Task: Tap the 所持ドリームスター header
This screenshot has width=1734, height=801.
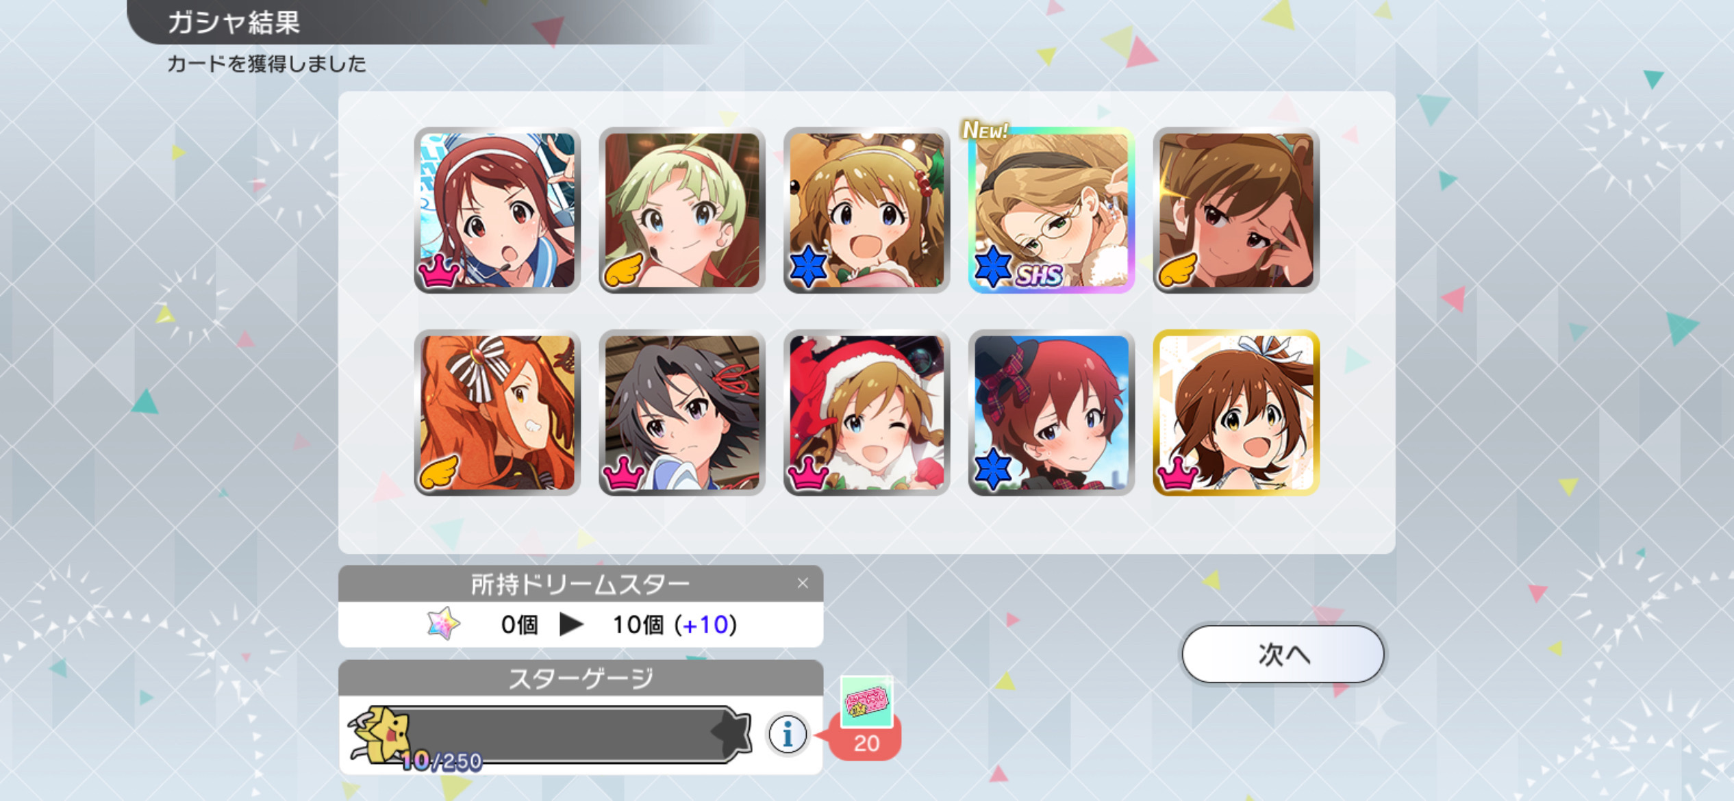Action: tap(581, 583)
